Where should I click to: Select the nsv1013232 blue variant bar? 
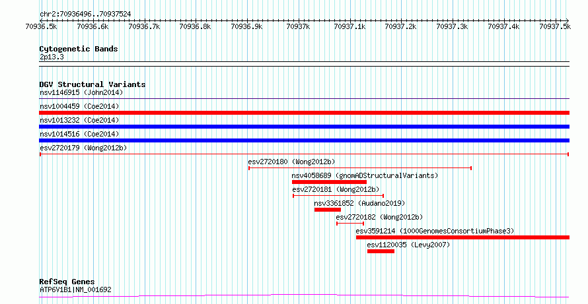click(x=304, y=127)
